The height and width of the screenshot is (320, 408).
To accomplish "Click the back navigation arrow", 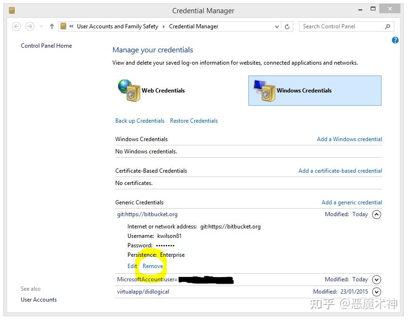I will pyautogui.click(x=16, y=26).
